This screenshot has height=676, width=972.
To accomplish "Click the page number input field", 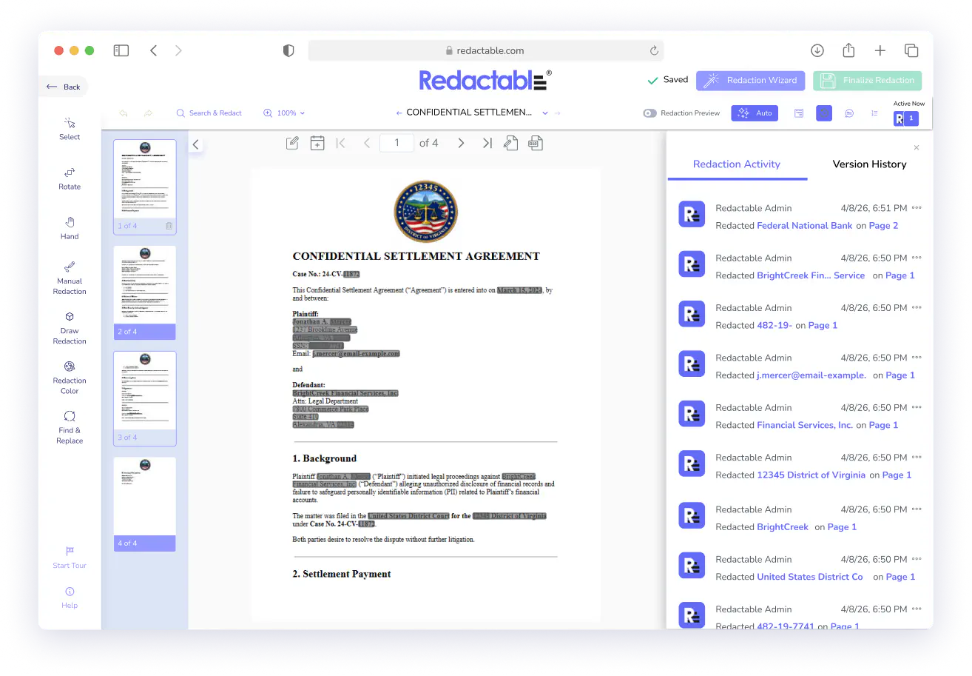I will click(x=396, y=143).
